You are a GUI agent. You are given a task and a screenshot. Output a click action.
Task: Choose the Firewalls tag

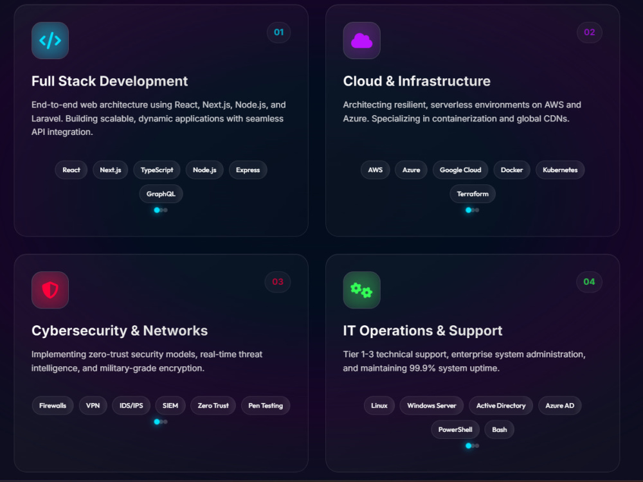(53, 406)
